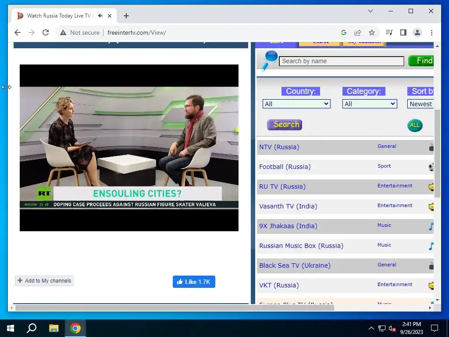
Task: Click the browser forward arrow
Action: coord(32,32)
